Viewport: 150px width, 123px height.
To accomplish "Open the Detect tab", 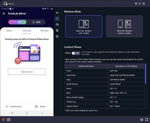I will pos(9,31).
